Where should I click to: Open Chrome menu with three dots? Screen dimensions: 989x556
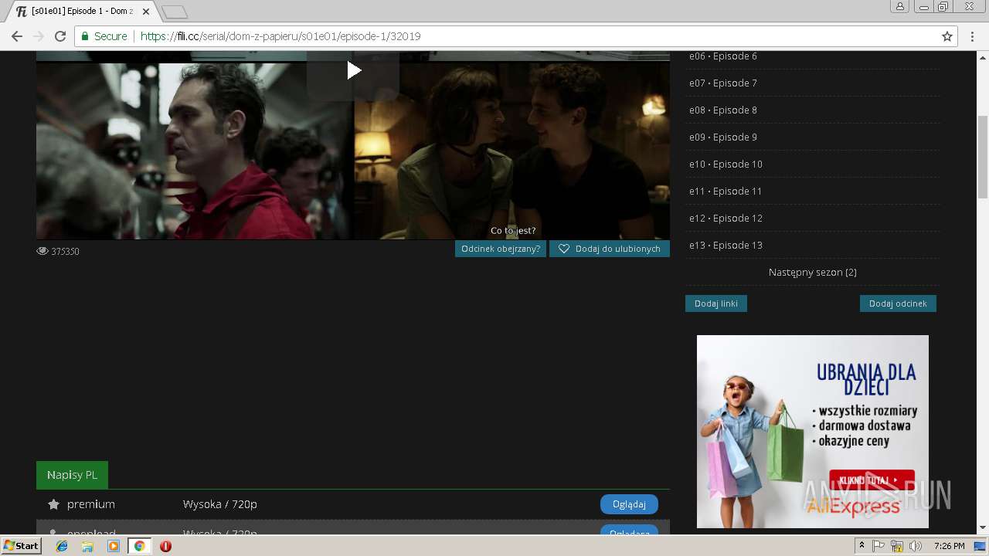pos(972,36)
